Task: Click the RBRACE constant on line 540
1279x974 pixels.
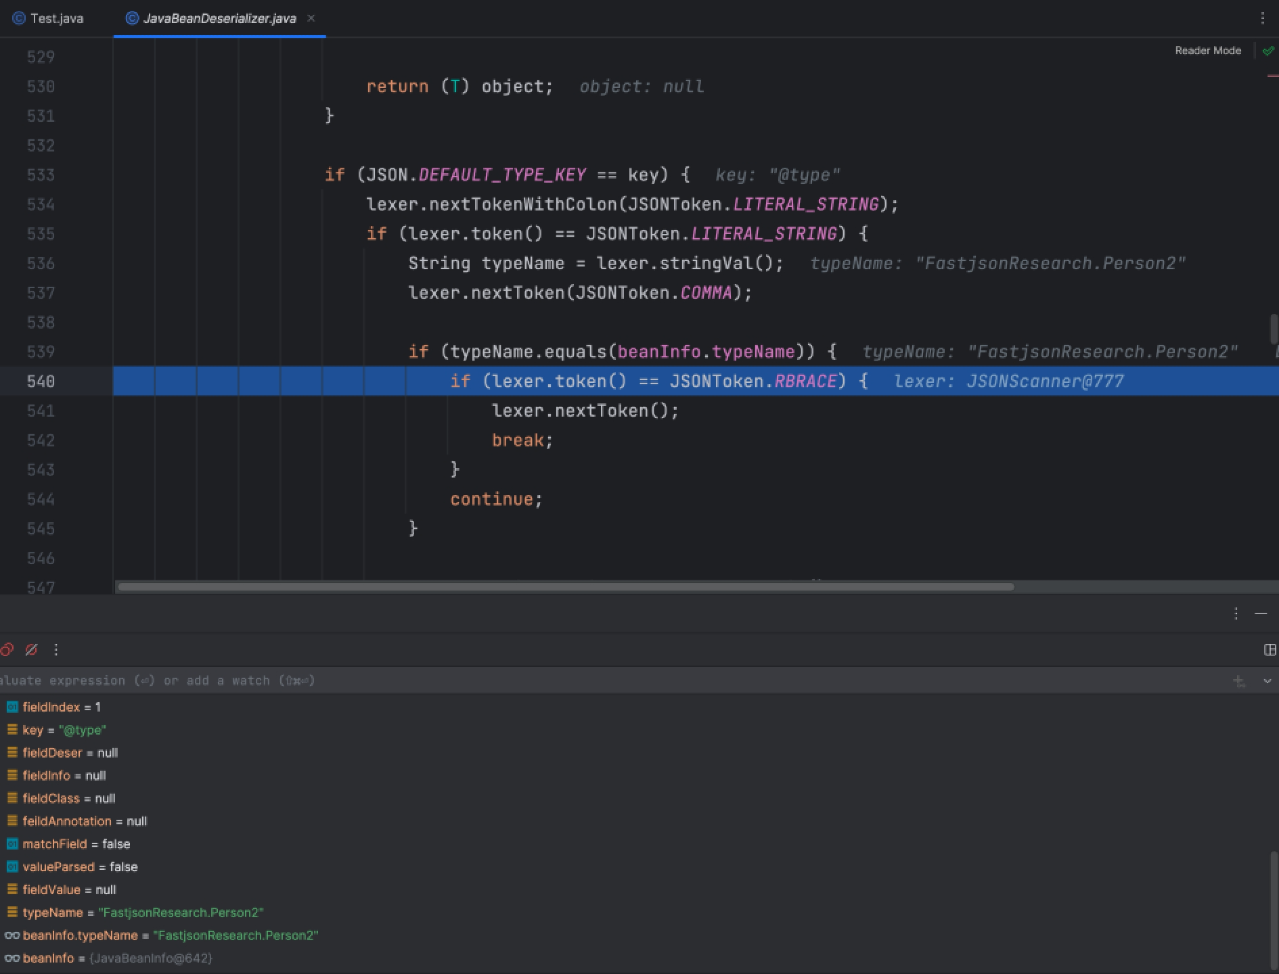Action: [x=805, y=381]
